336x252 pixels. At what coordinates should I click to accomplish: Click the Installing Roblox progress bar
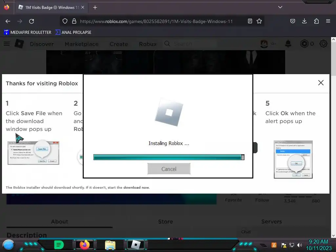(x=169, y=157)
